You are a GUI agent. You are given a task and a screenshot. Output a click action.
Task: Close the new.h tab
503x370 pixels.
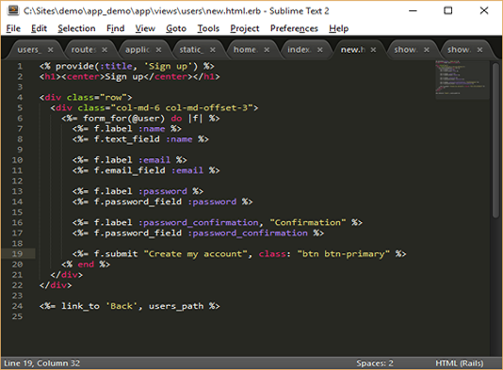pyautogui.click(x=373, y=50)
